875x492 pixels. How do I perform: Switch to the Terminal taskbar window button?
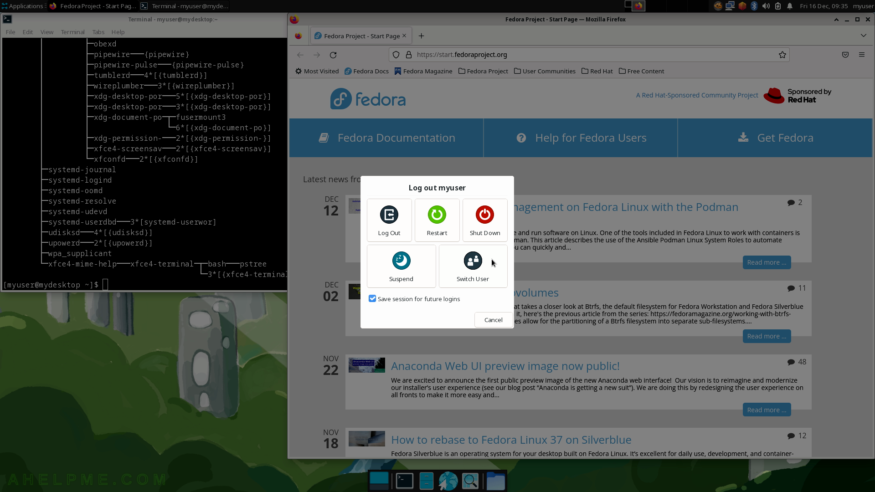pos(184,6)
